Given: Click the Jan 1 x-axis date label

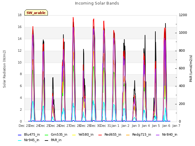Looking at the screenshot, I should click(x=115, y=126).
